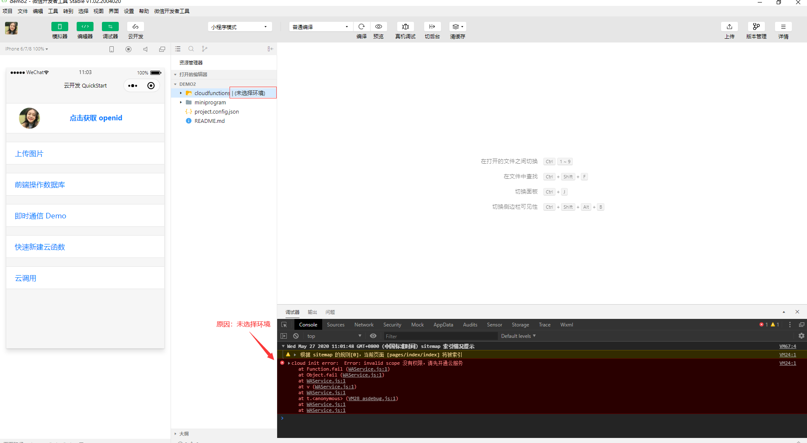Open the clear cache dropdown

(457, 27)
